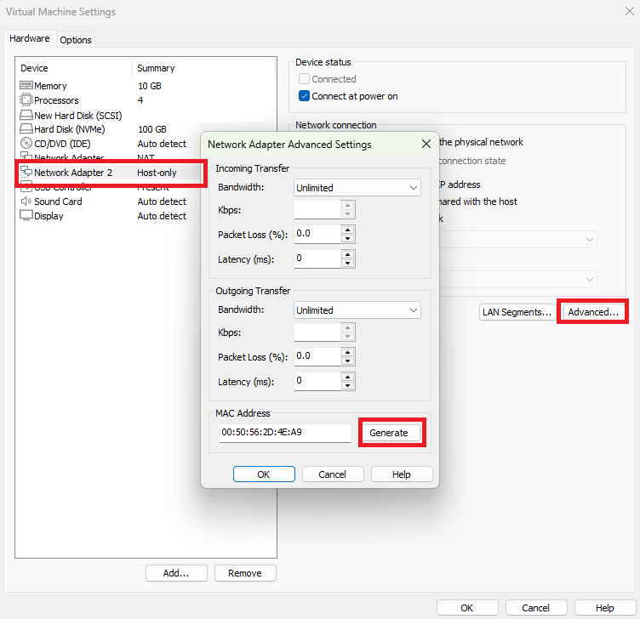Image resolution: width=640 pixels, height=619 pixels.
Task: Open the Advanced... network settings
Action: click(x=593, y=312)
